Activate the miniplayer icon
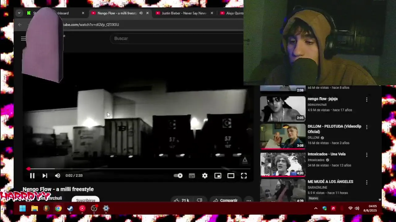 [x=218, y=176]
